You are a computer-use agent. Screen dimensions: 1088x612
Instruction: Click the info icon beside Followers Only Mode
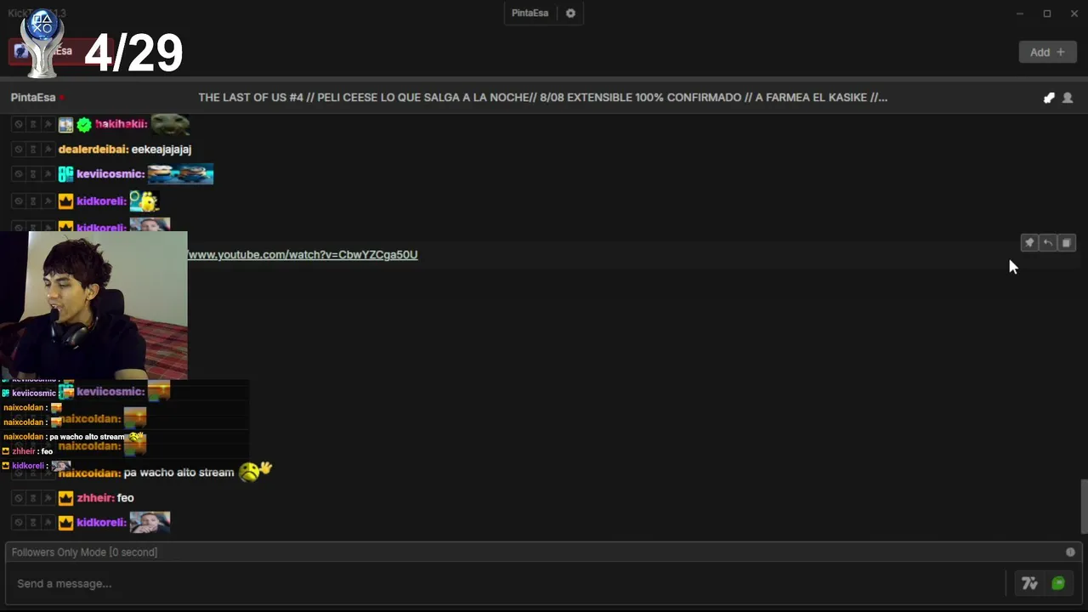(1070, 552)
